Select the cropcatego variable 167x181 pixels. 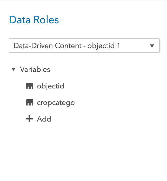[56, 103]
